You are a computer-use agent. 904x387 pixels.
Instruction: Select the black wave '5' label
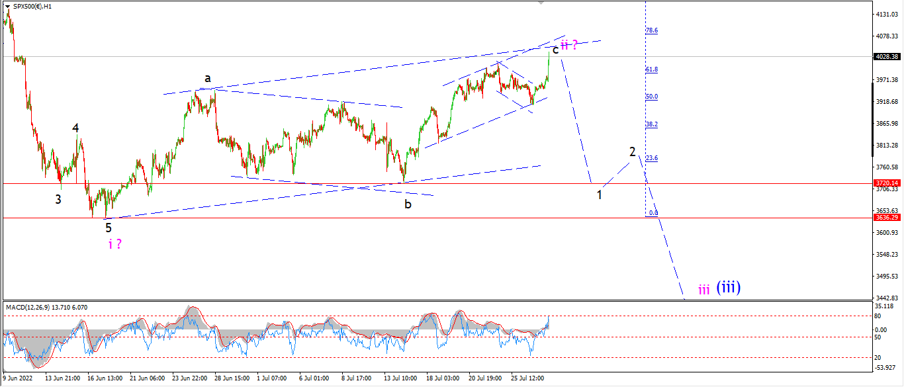click(108, 228)
